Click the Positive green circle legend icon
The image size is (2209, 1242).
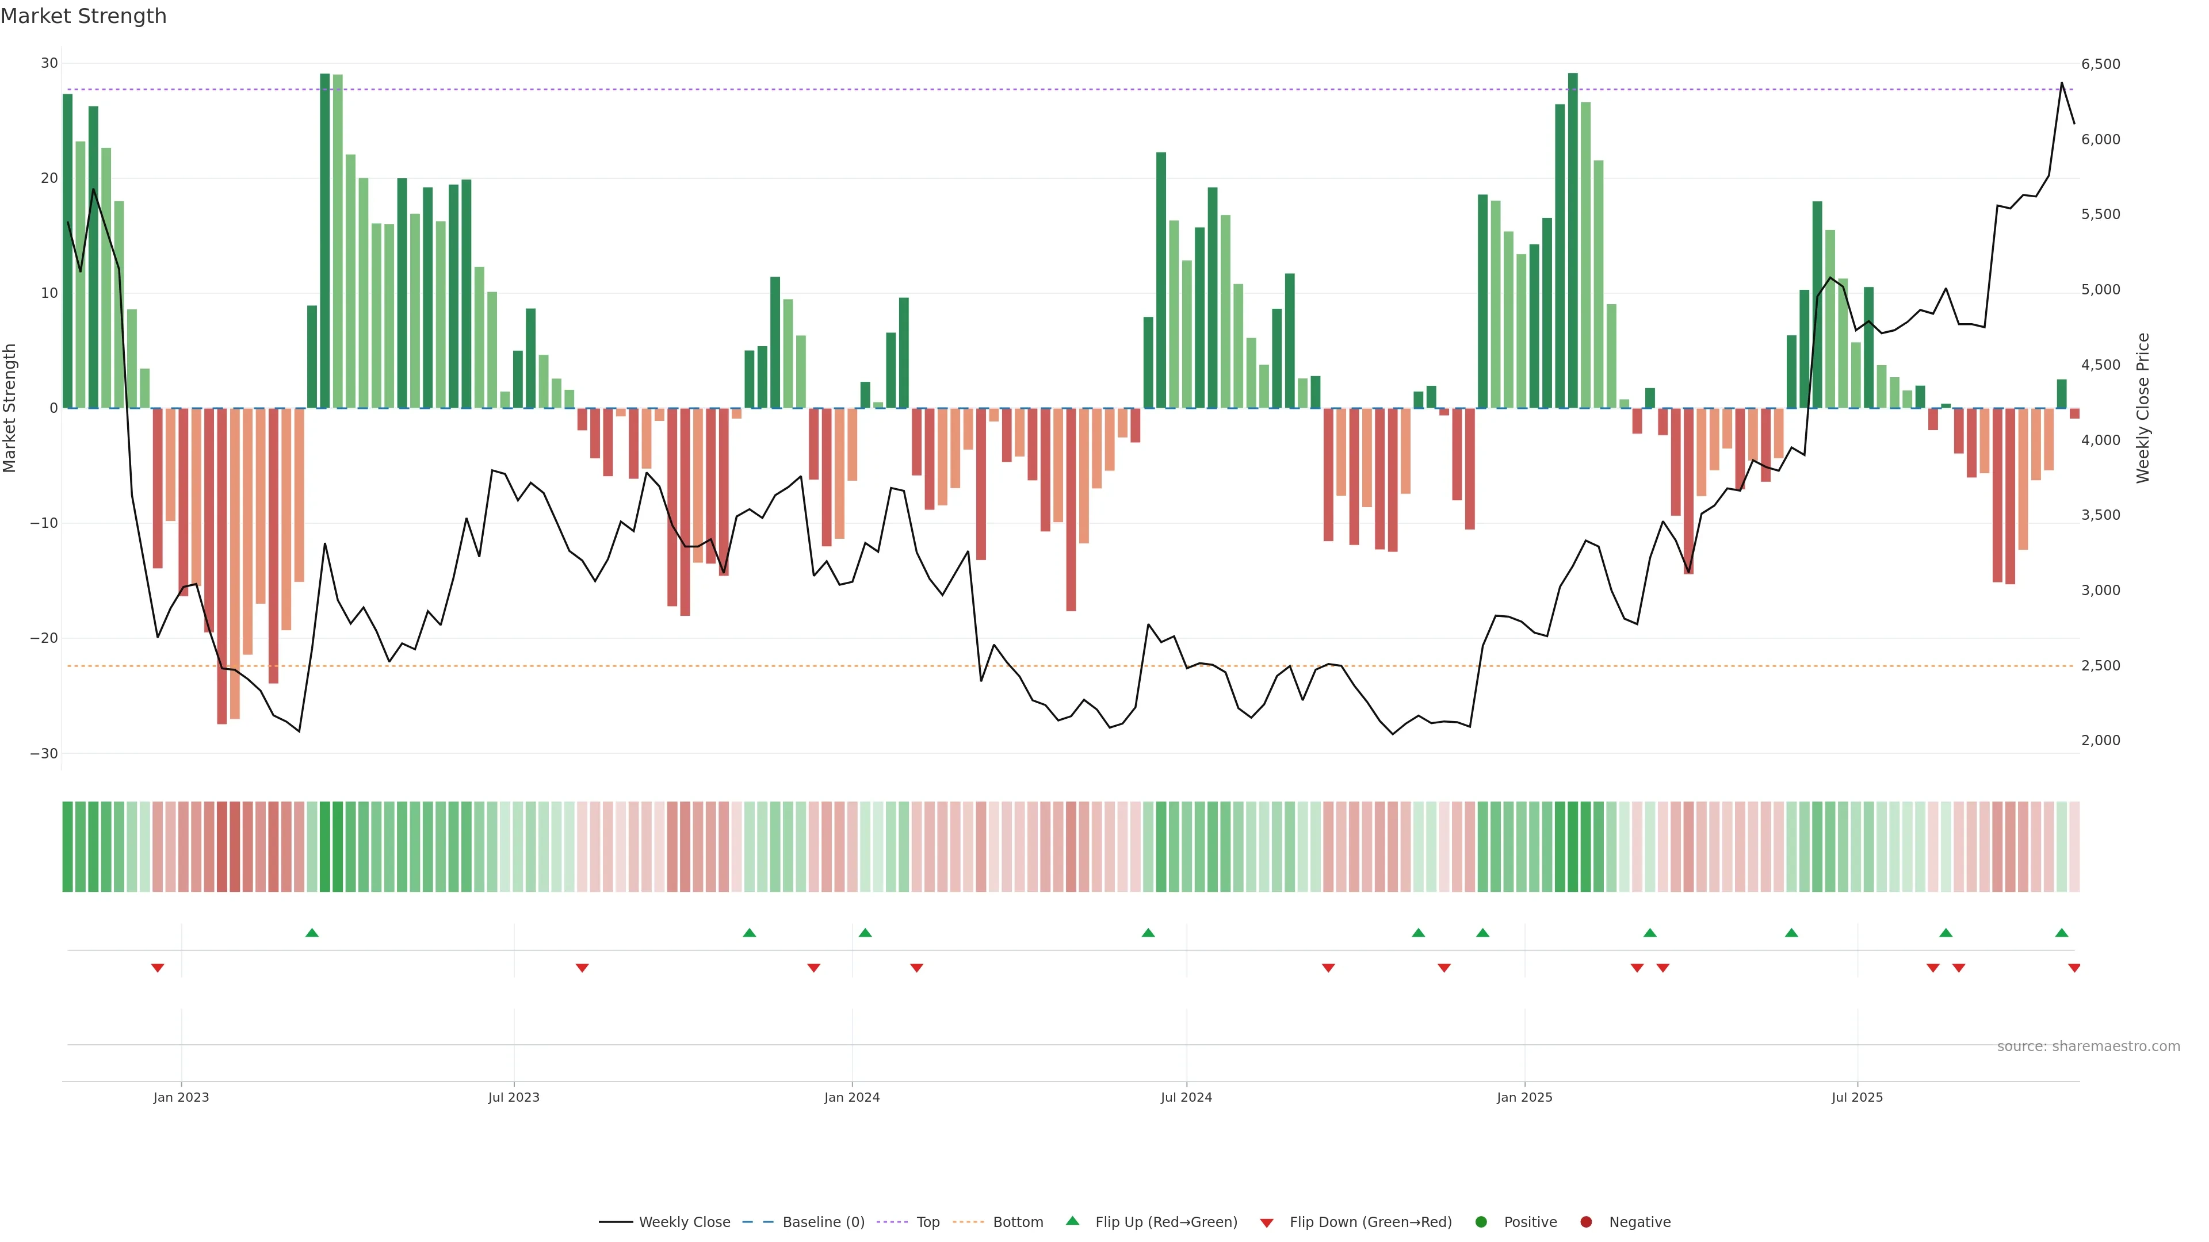[x=1481, y=1222]
